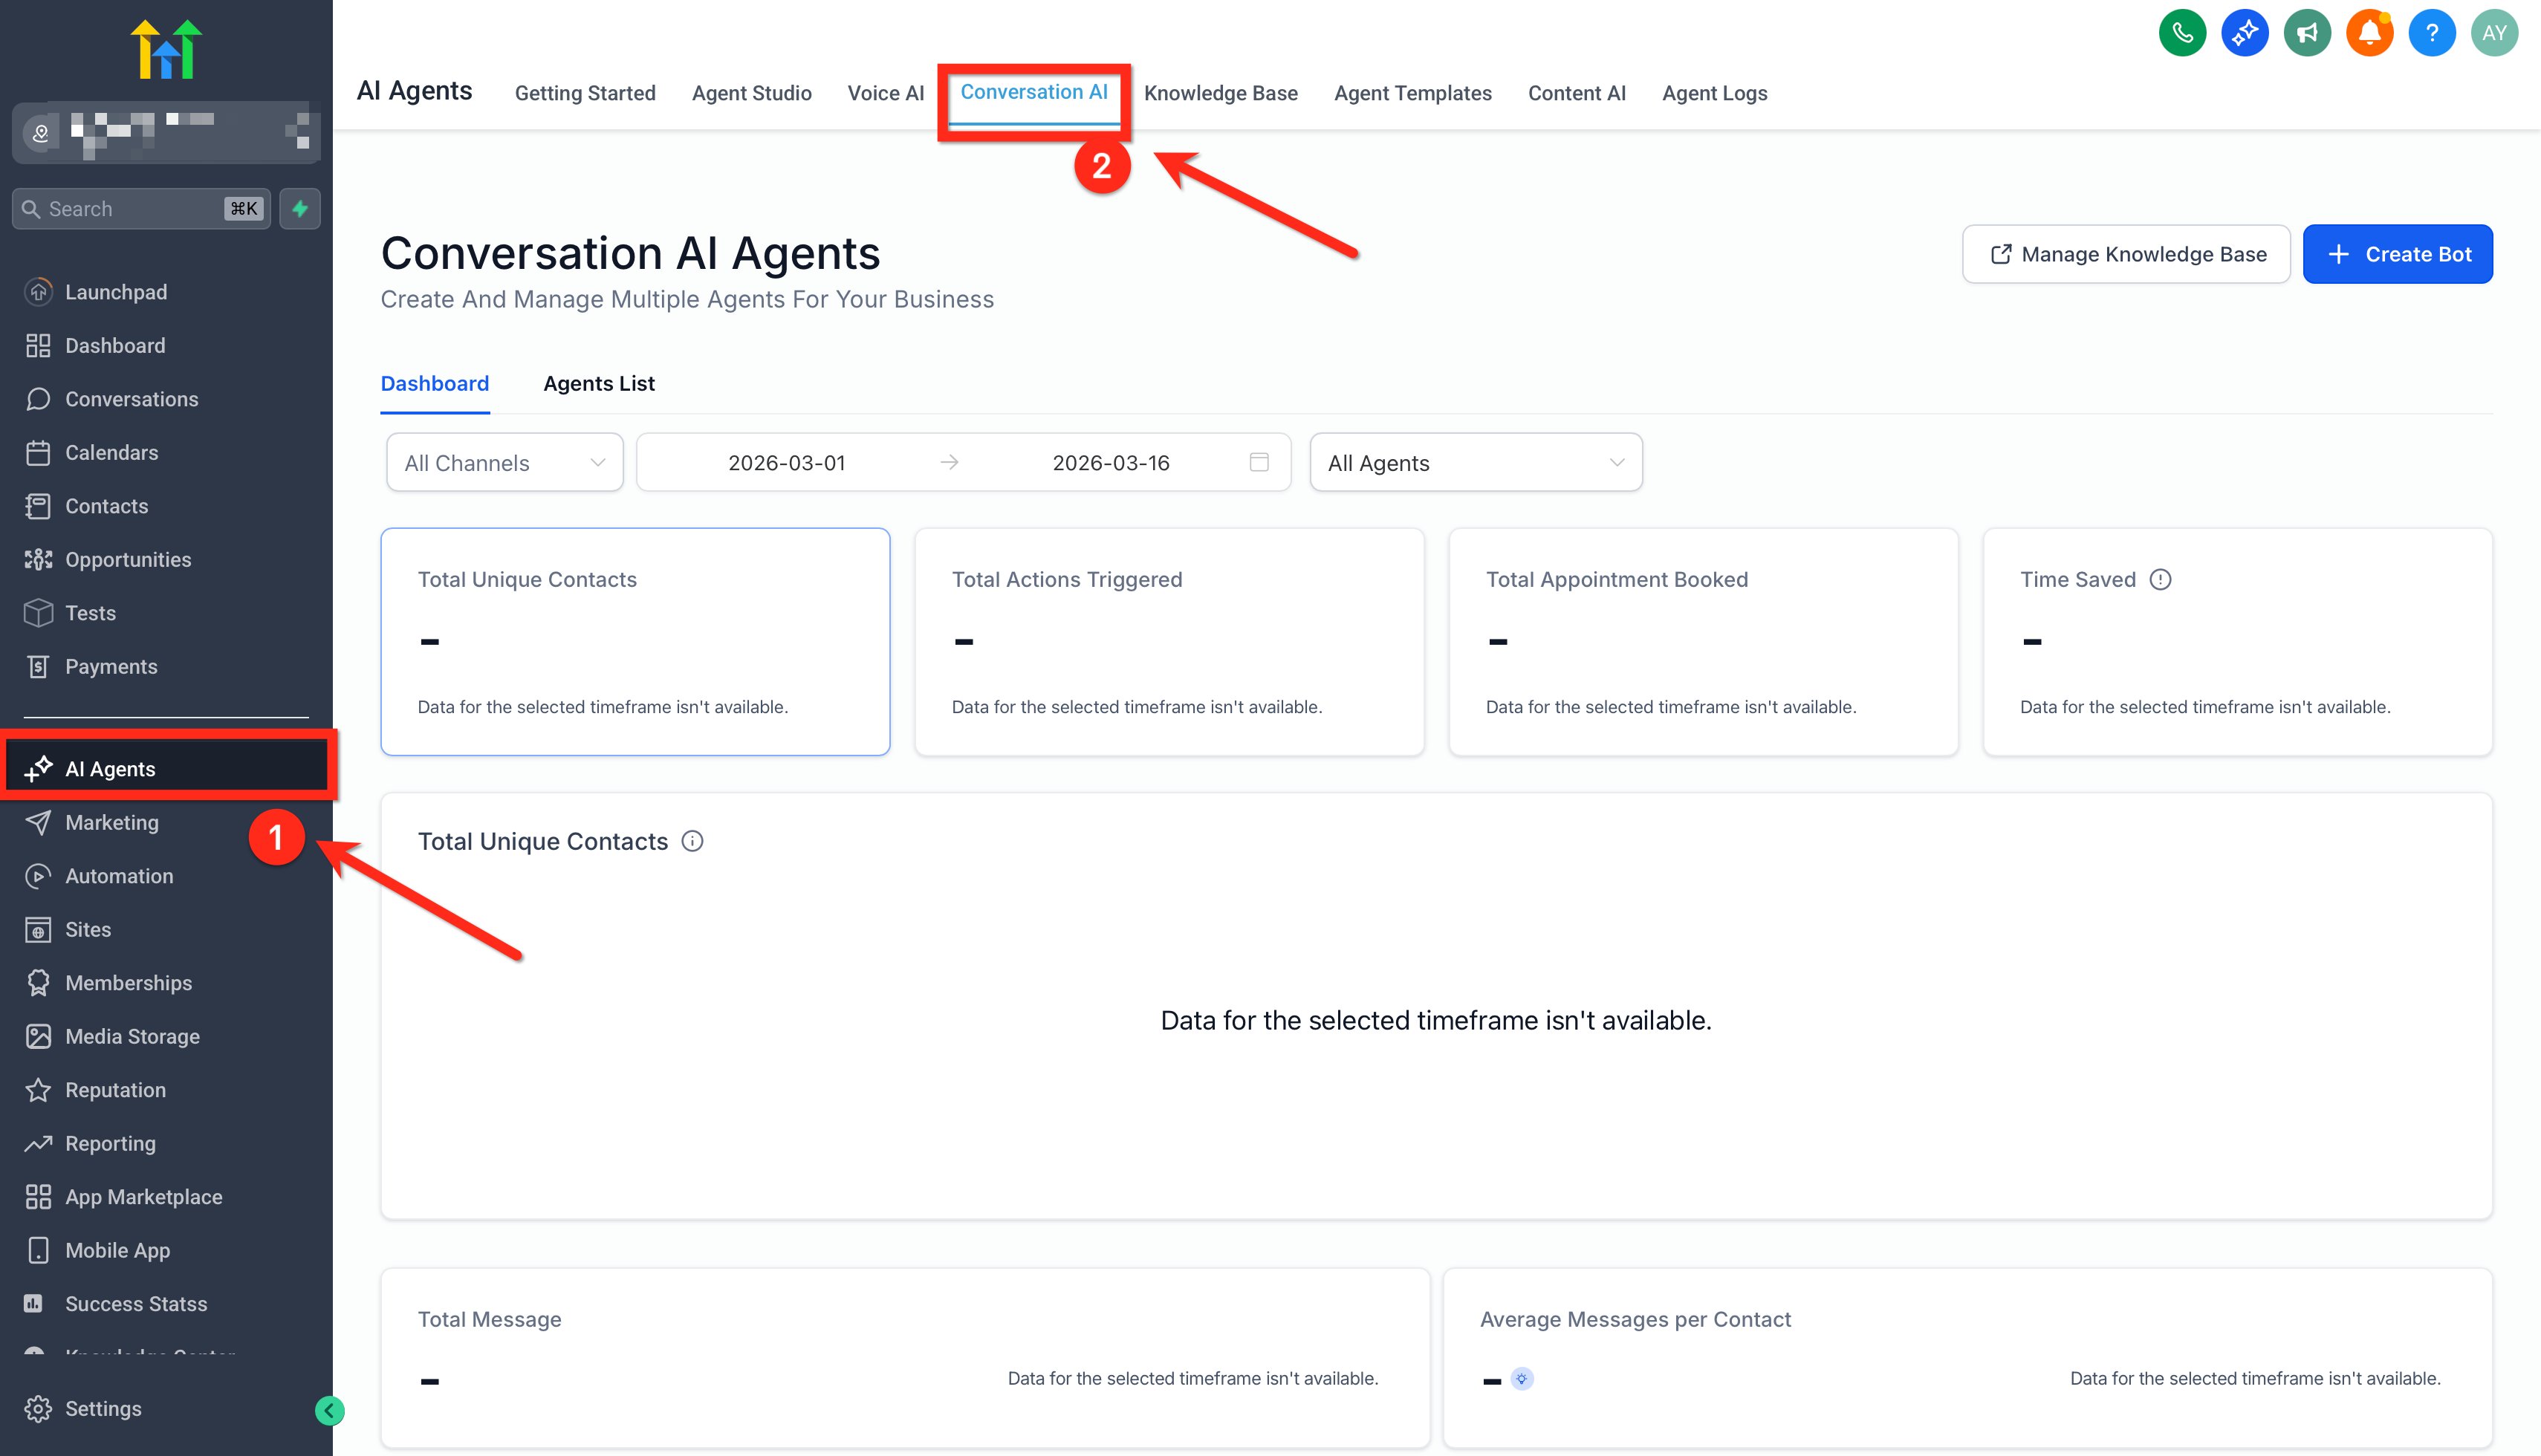Open the AY user avatar

pos(2494,33)
